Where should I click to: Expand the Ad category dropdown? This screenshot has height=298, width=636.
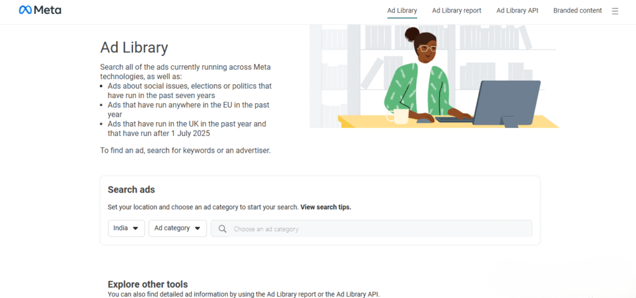pyautogui.click(x=178, y=228)
